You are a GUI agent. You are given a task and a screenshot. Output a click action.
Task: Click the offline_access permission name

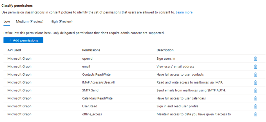click(x=92, y=114)
